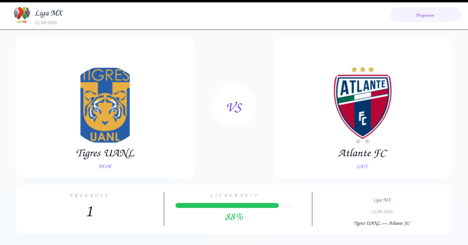Click the Liga MX text in summary panel
The width and height of the screenshot is (468, 245).
coord(382,200)
